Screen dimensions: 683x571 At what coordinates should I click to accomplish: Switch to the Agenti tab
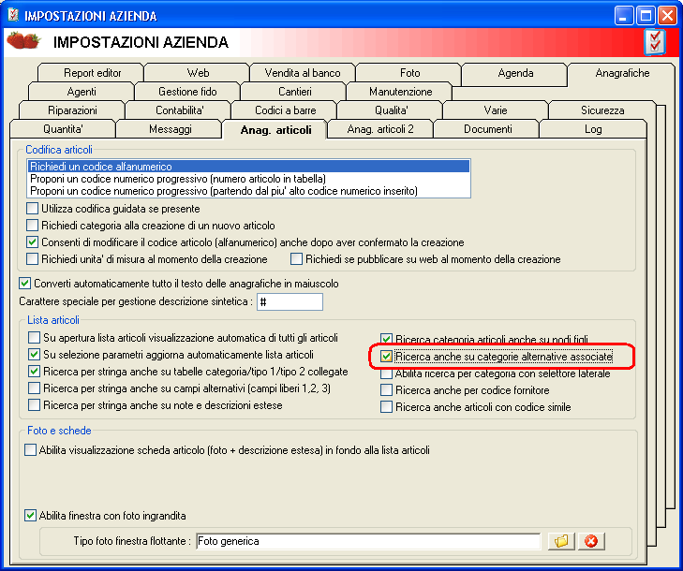tap(82, 92)
